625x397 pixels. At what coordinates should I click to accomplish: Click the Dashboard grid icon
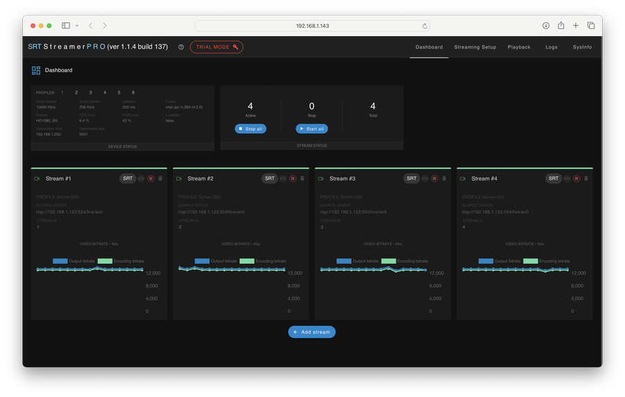click(x=36, y=71)
